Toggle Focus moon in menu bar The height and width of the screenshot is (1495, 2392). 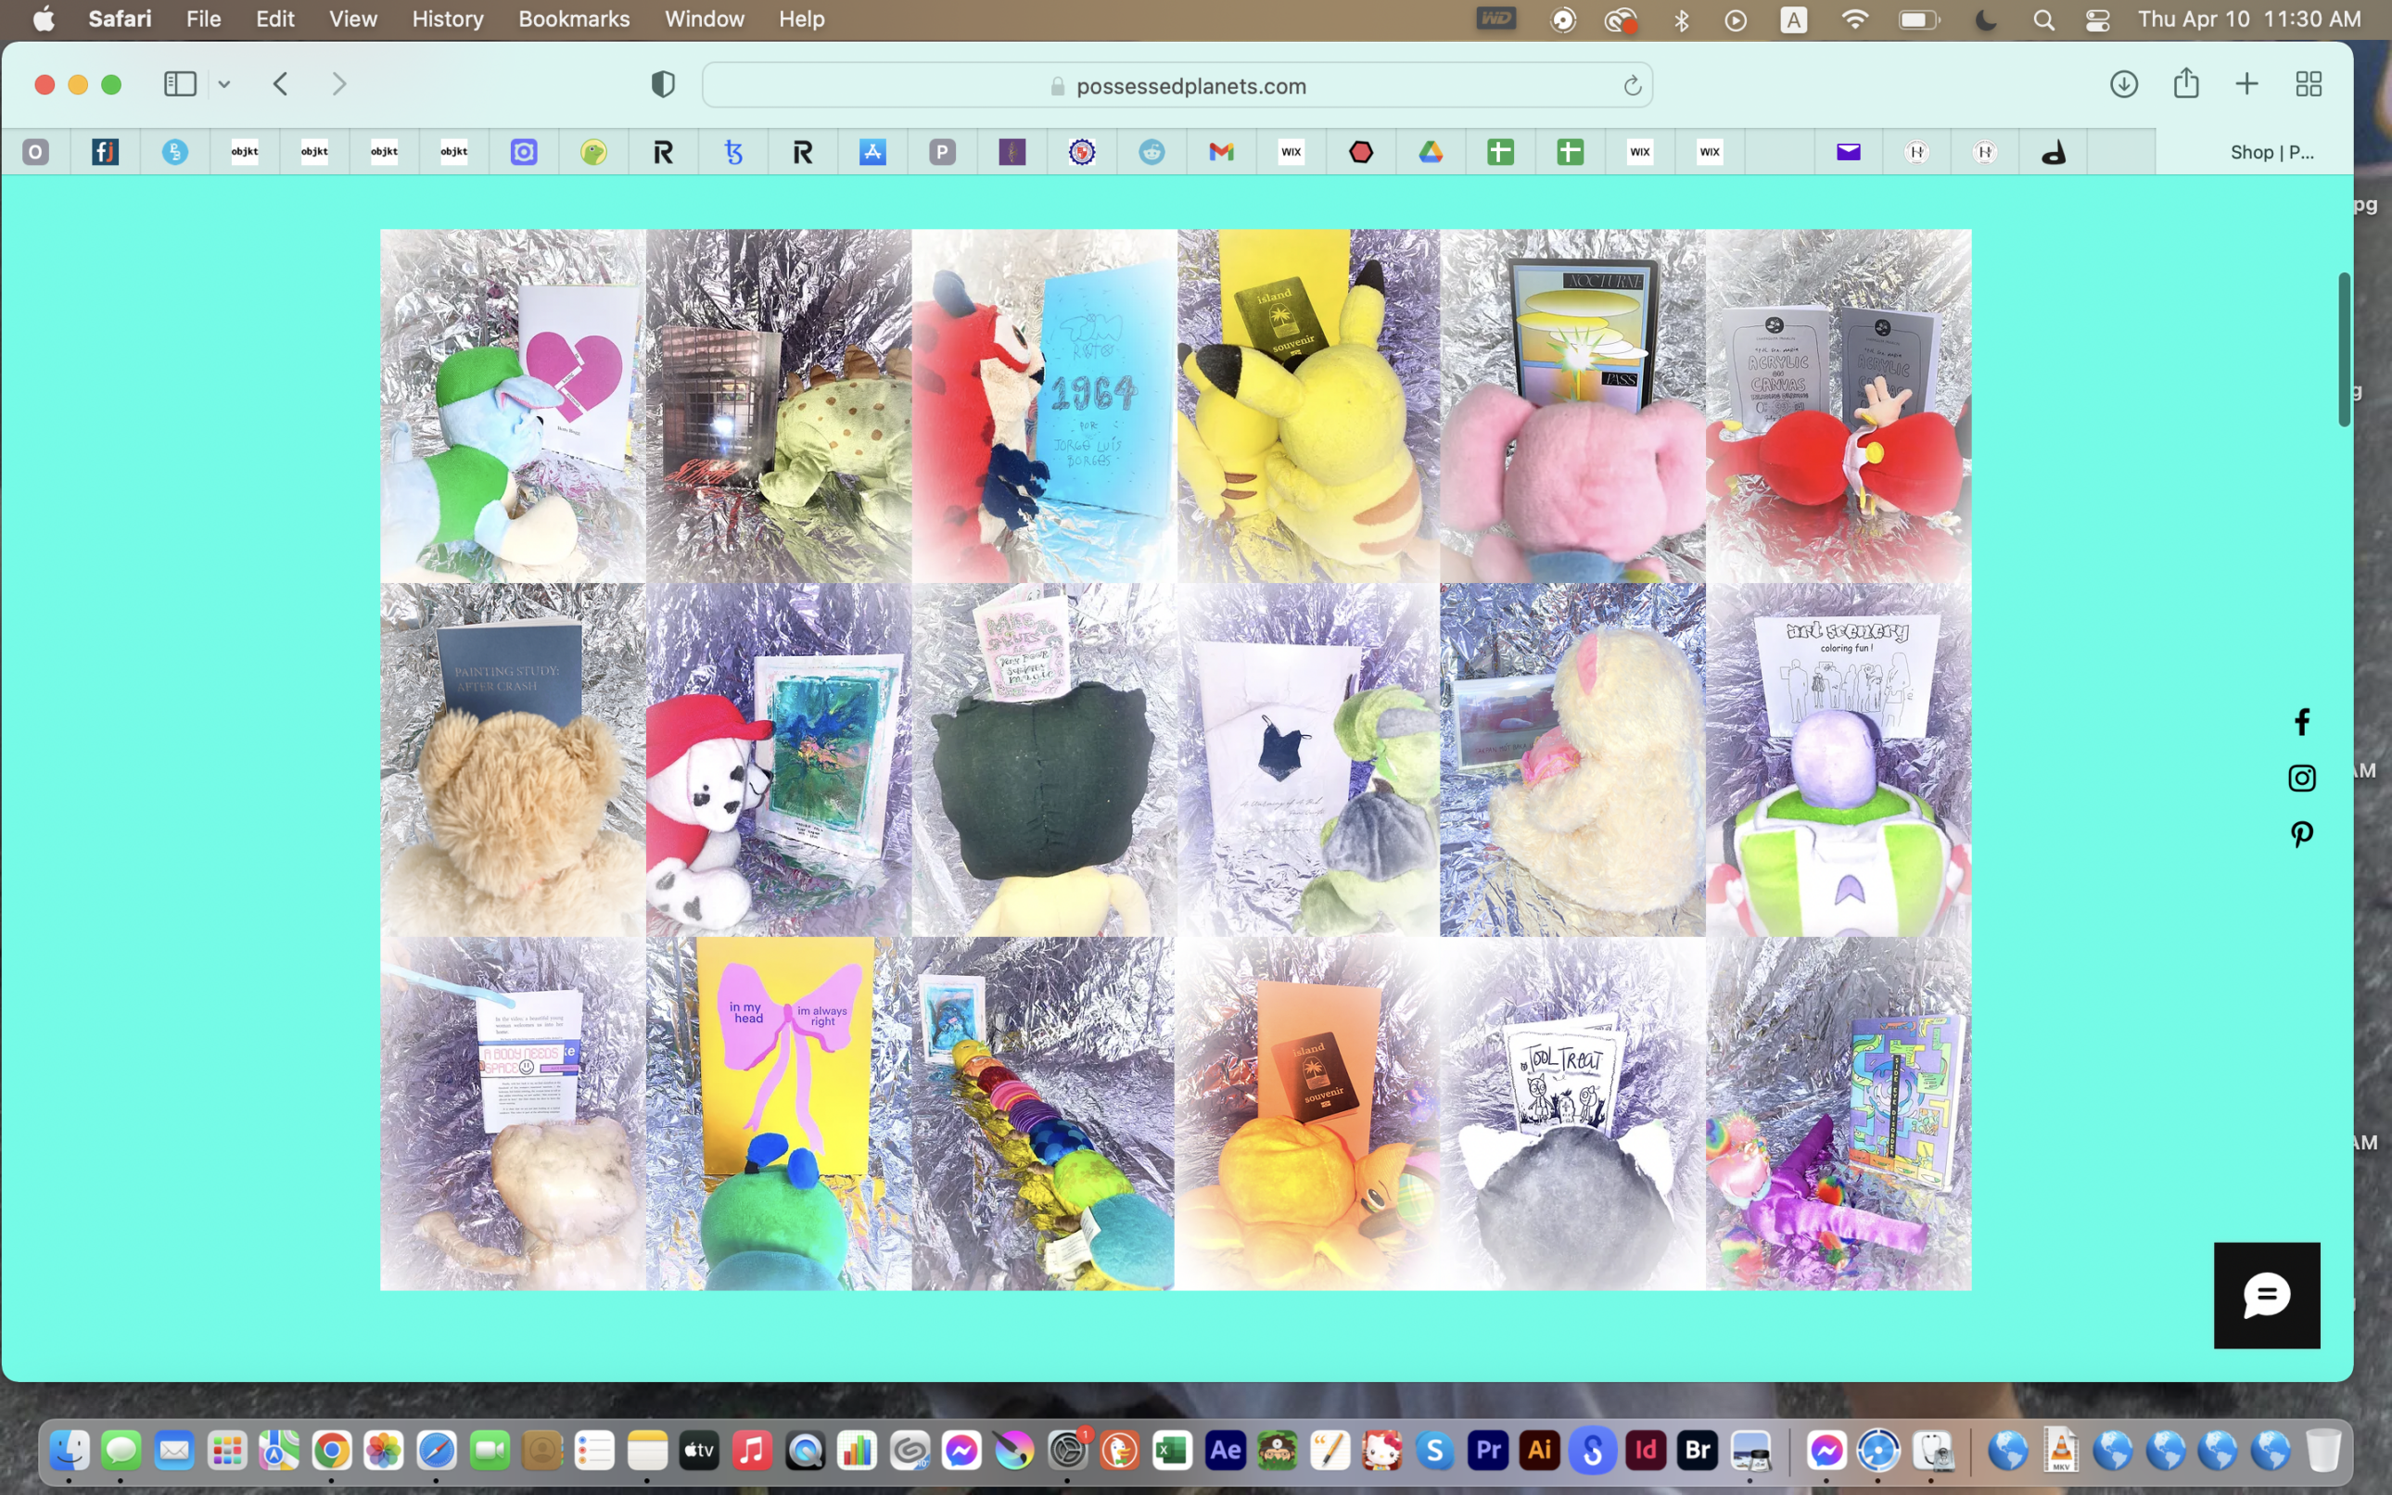1985,19
